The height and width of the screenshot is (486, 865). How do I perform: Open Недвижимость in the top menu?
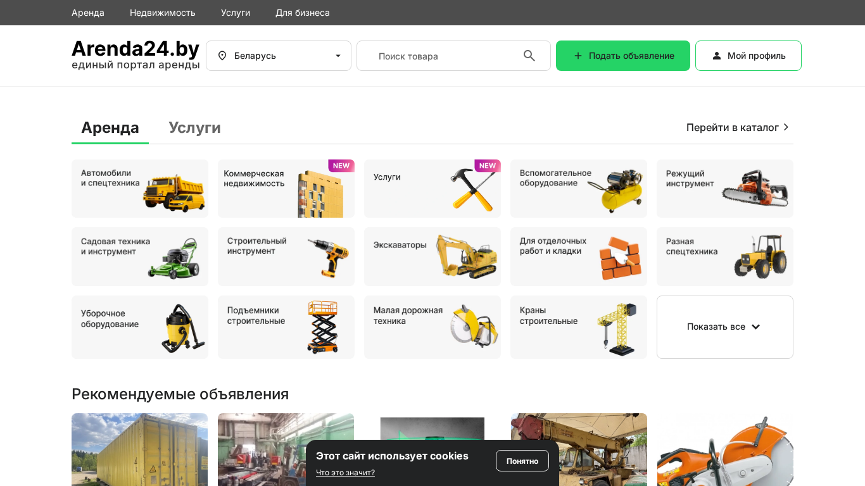pos(163,13)
